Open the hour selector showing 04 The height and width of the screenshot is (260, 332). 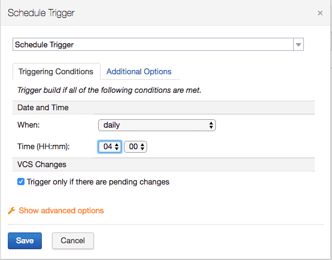[109, 147]
